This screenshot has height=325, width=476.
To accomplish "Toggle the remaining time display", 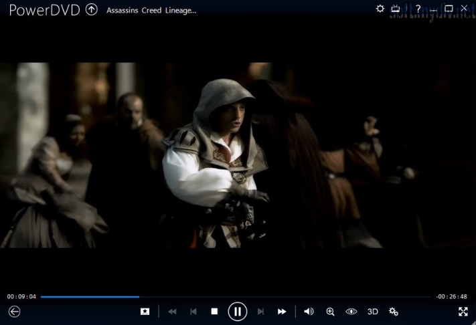I will tap(451, 296).
